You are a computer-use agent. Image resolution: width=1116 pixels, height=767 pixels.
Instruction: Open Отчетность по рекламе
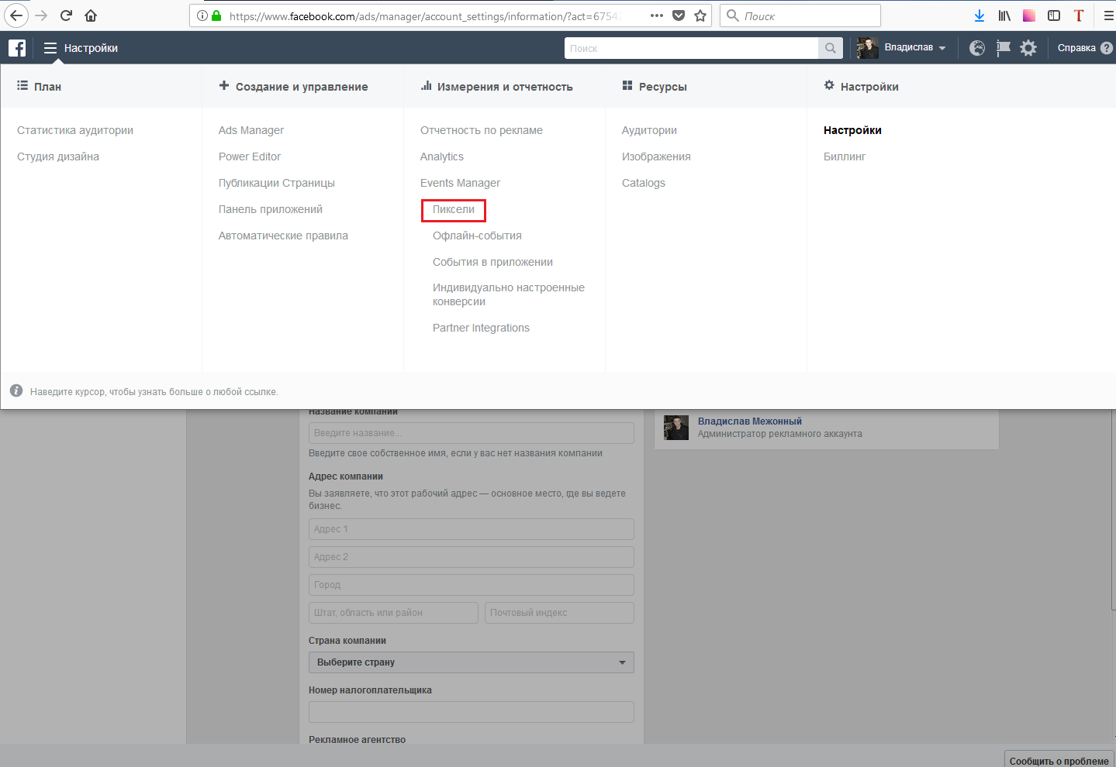482,130
